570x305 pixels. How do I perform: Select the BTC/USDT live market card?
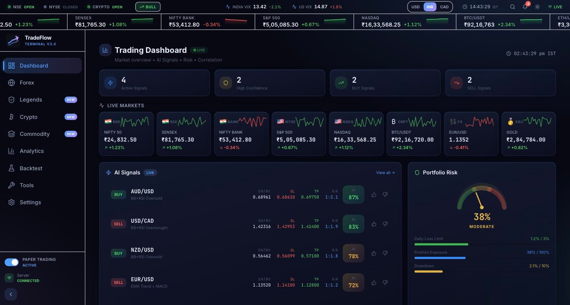tap(414, 134)
